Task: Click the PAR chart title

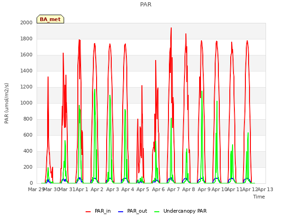Action: pyautogui.click(x=146, y=4)
